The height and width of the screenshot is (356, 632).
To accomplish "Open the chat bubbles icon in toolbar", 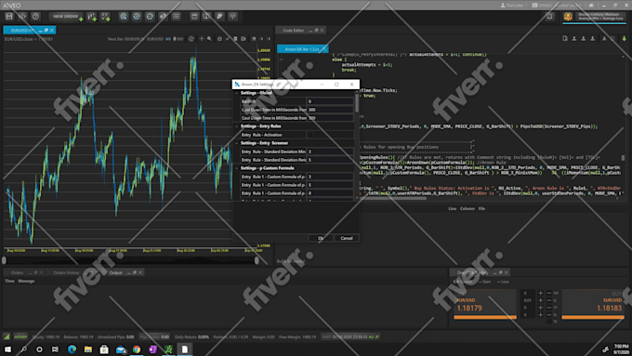I will point(219,17).
